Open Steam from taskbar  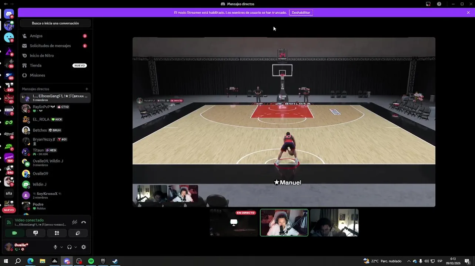click(x=115, y=261)
